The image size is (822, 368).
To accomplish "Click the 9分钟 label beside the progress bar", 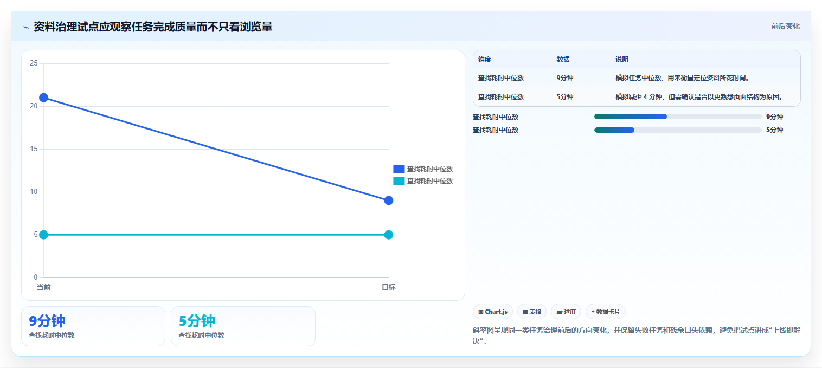I will click(774, 117).
